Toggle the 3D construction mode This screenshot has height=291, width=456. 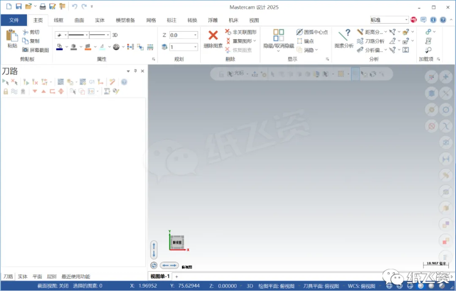pos(115,35)
